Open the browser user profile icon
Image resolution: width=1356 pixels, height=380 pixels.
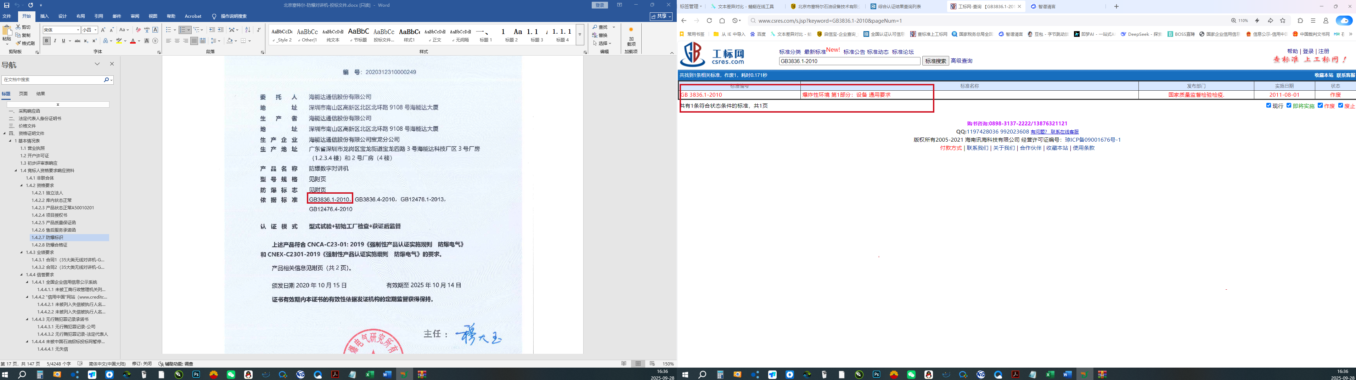click(1326, 21)
